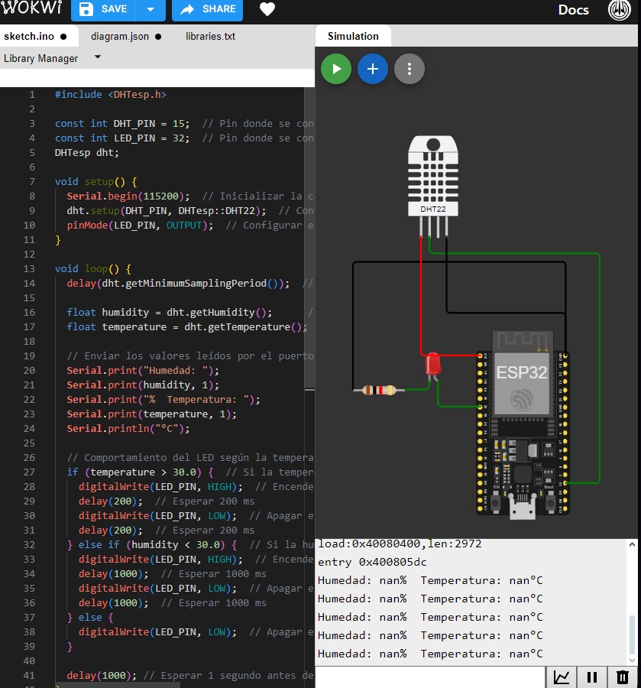Open the save options dropdown arrow
This screenshot has height=688, width=641.
pyautogui.click(x=151, y=8)
